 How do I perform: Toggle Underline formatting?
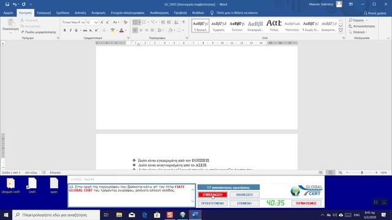pyautogui.click(x=76, y=30)
